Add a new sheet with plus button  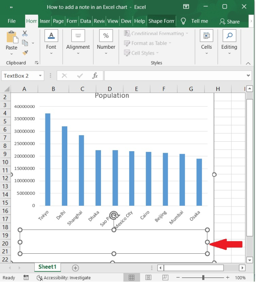75,268
